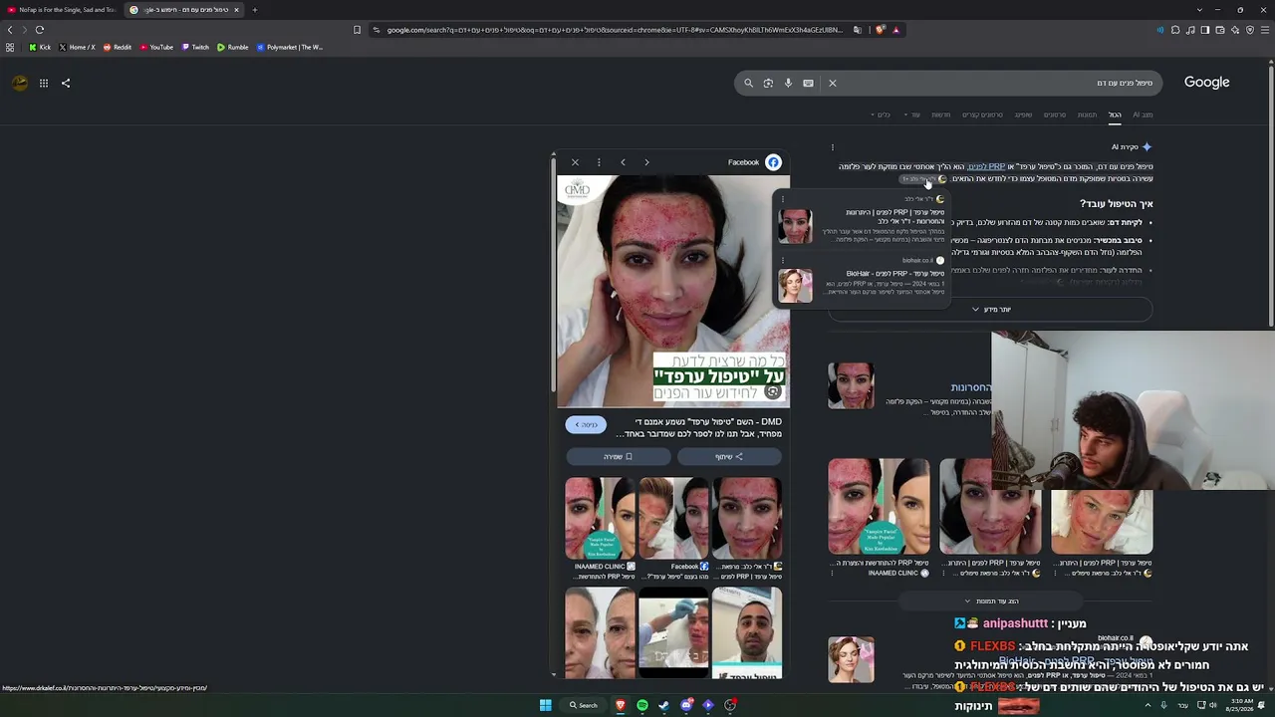Close the image preview panel

(575, 162)
